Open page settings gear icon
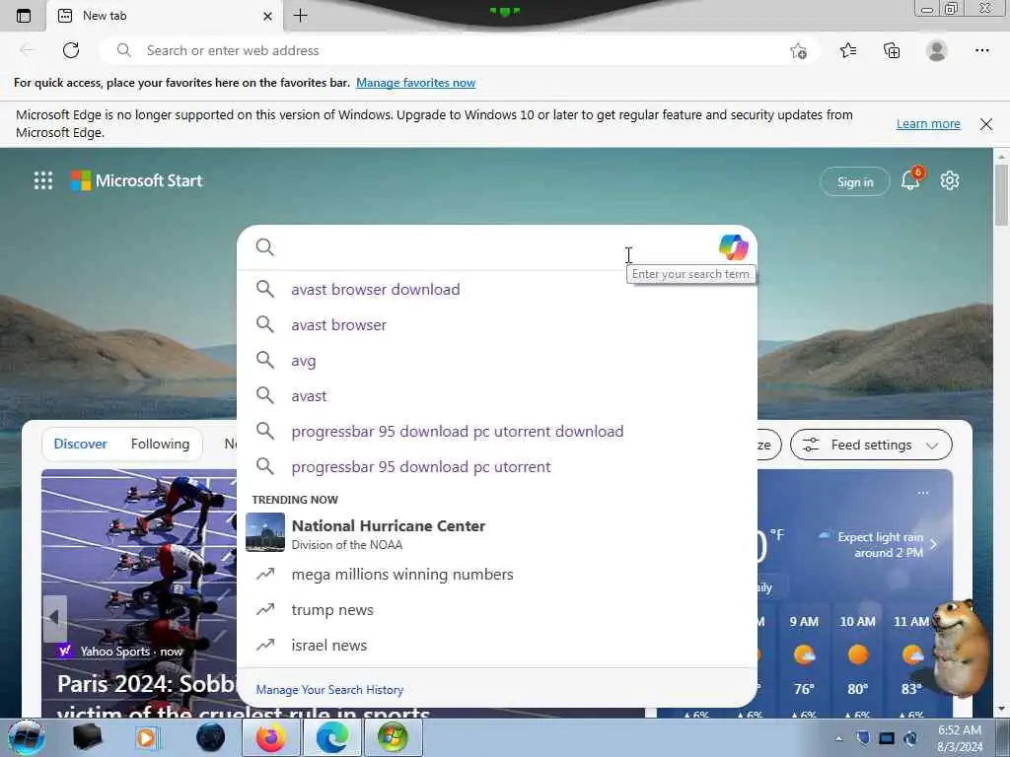Viewport: 1010px width, 757px height. pos(950,181)
